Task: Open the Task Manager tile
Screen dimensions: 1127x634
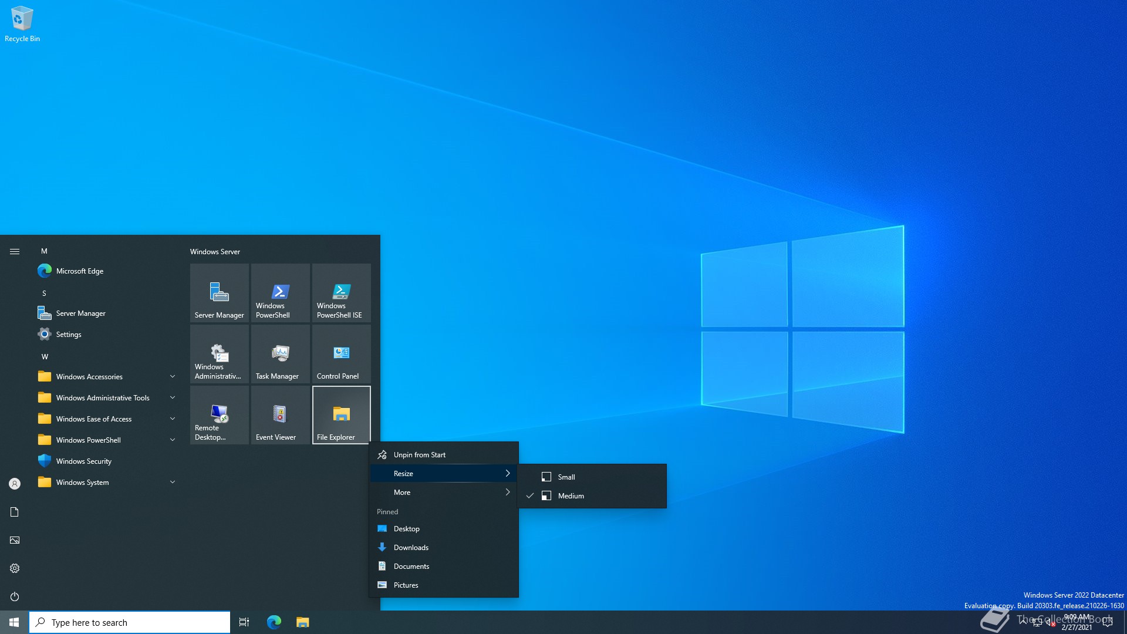Action: (x=280, y=353)
